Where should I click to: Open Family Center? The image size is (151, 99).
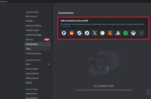click(x=38, y=30)
